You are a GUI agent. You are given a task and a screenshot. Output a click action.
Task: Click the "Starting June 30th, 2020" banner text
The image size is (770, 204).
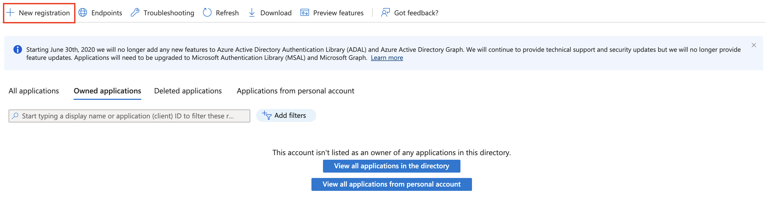click(383, 53)
